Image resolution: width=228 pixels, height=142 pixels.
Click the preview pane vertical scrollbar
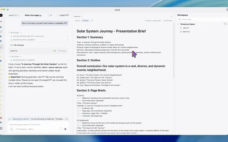(x=174, y=51)
